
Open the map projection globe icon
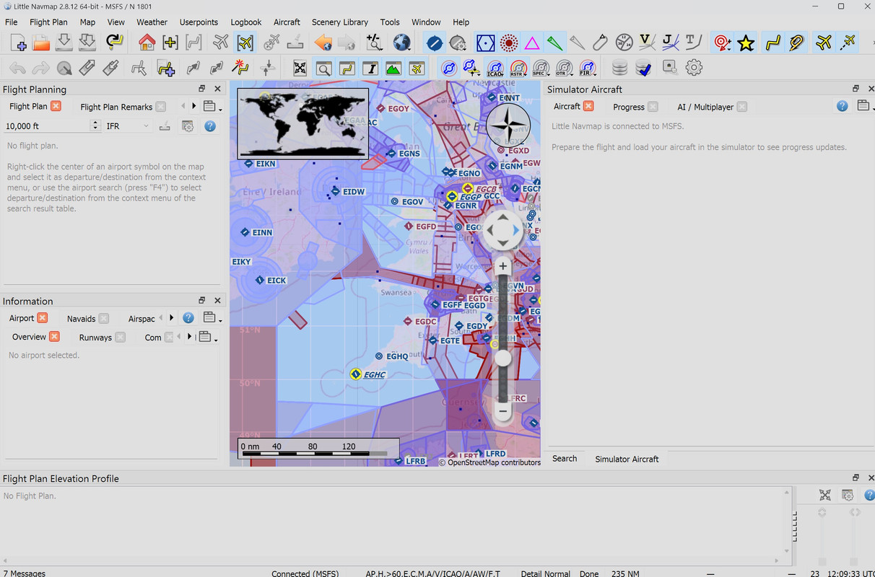[x=402, y=43]
